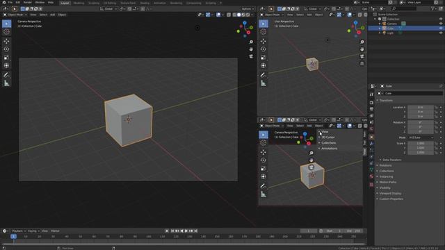Open the Playback dropdown in timeline

[x=19, y=231]
